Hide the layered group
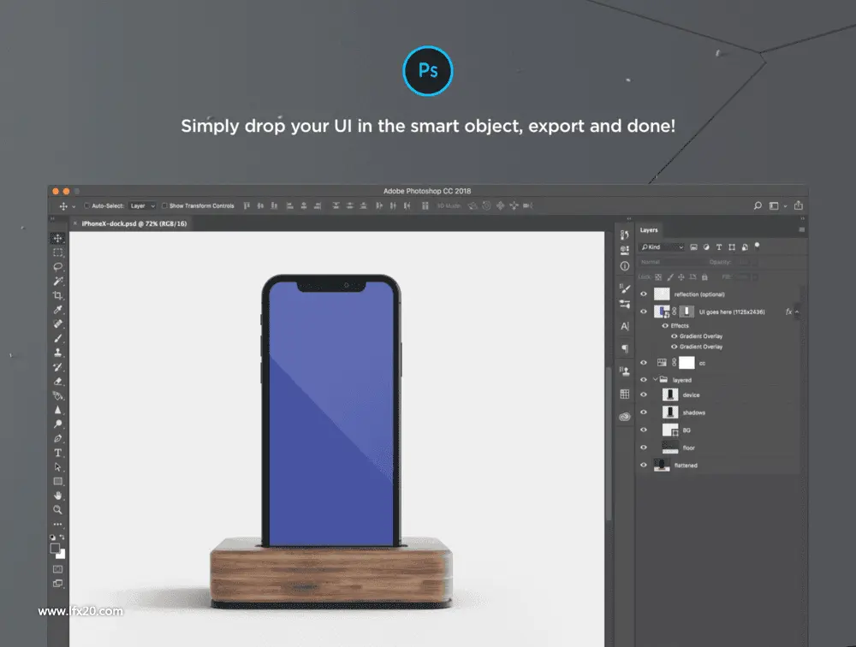The height and width of the screenshot is (647, 856). click(644, 379)
